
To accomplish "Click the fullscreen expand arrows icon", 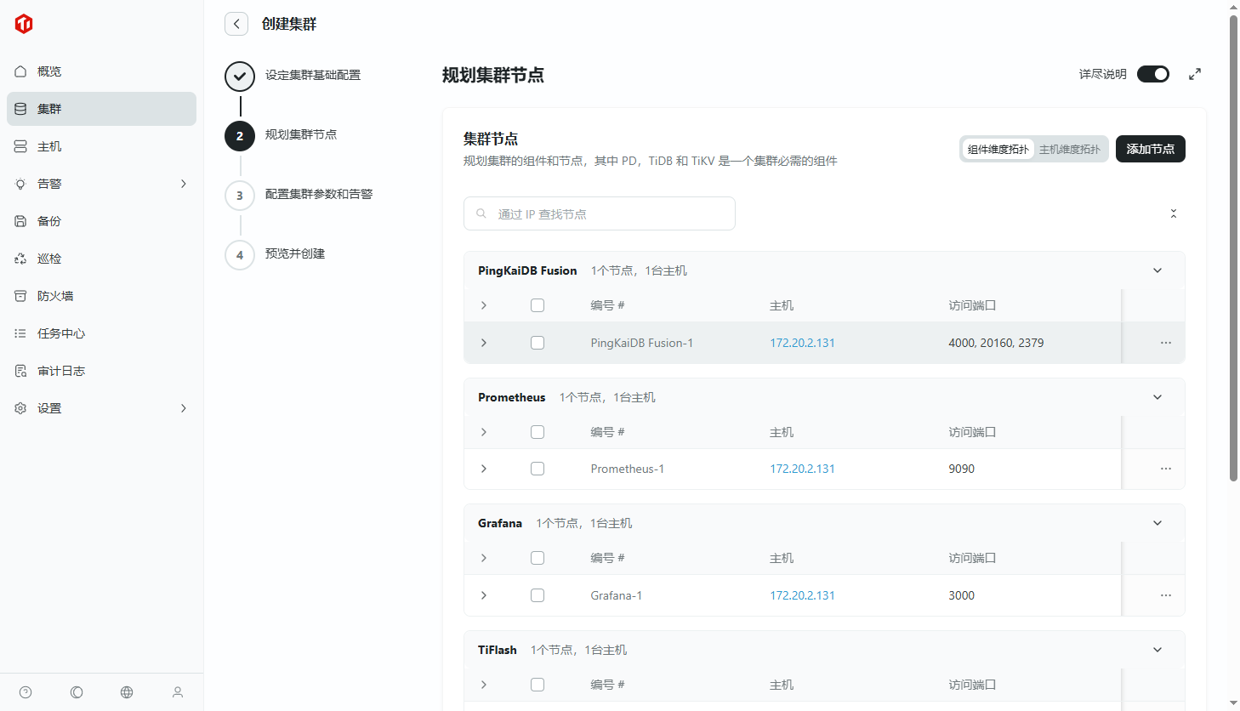I will tap(1195, 74).
